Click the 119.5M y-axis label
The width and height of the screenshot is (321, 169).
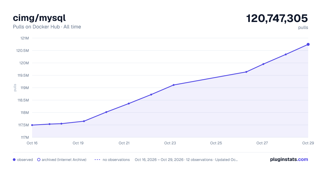23,75
